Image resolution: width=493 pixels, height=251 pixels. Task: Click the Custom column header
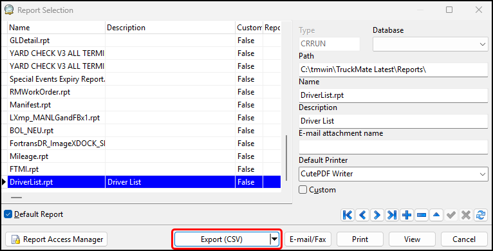click(x=249, y=28)
